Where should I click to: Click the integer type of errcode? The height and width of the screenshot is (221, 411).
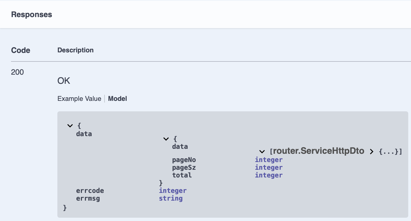click(x=173, y=191)
